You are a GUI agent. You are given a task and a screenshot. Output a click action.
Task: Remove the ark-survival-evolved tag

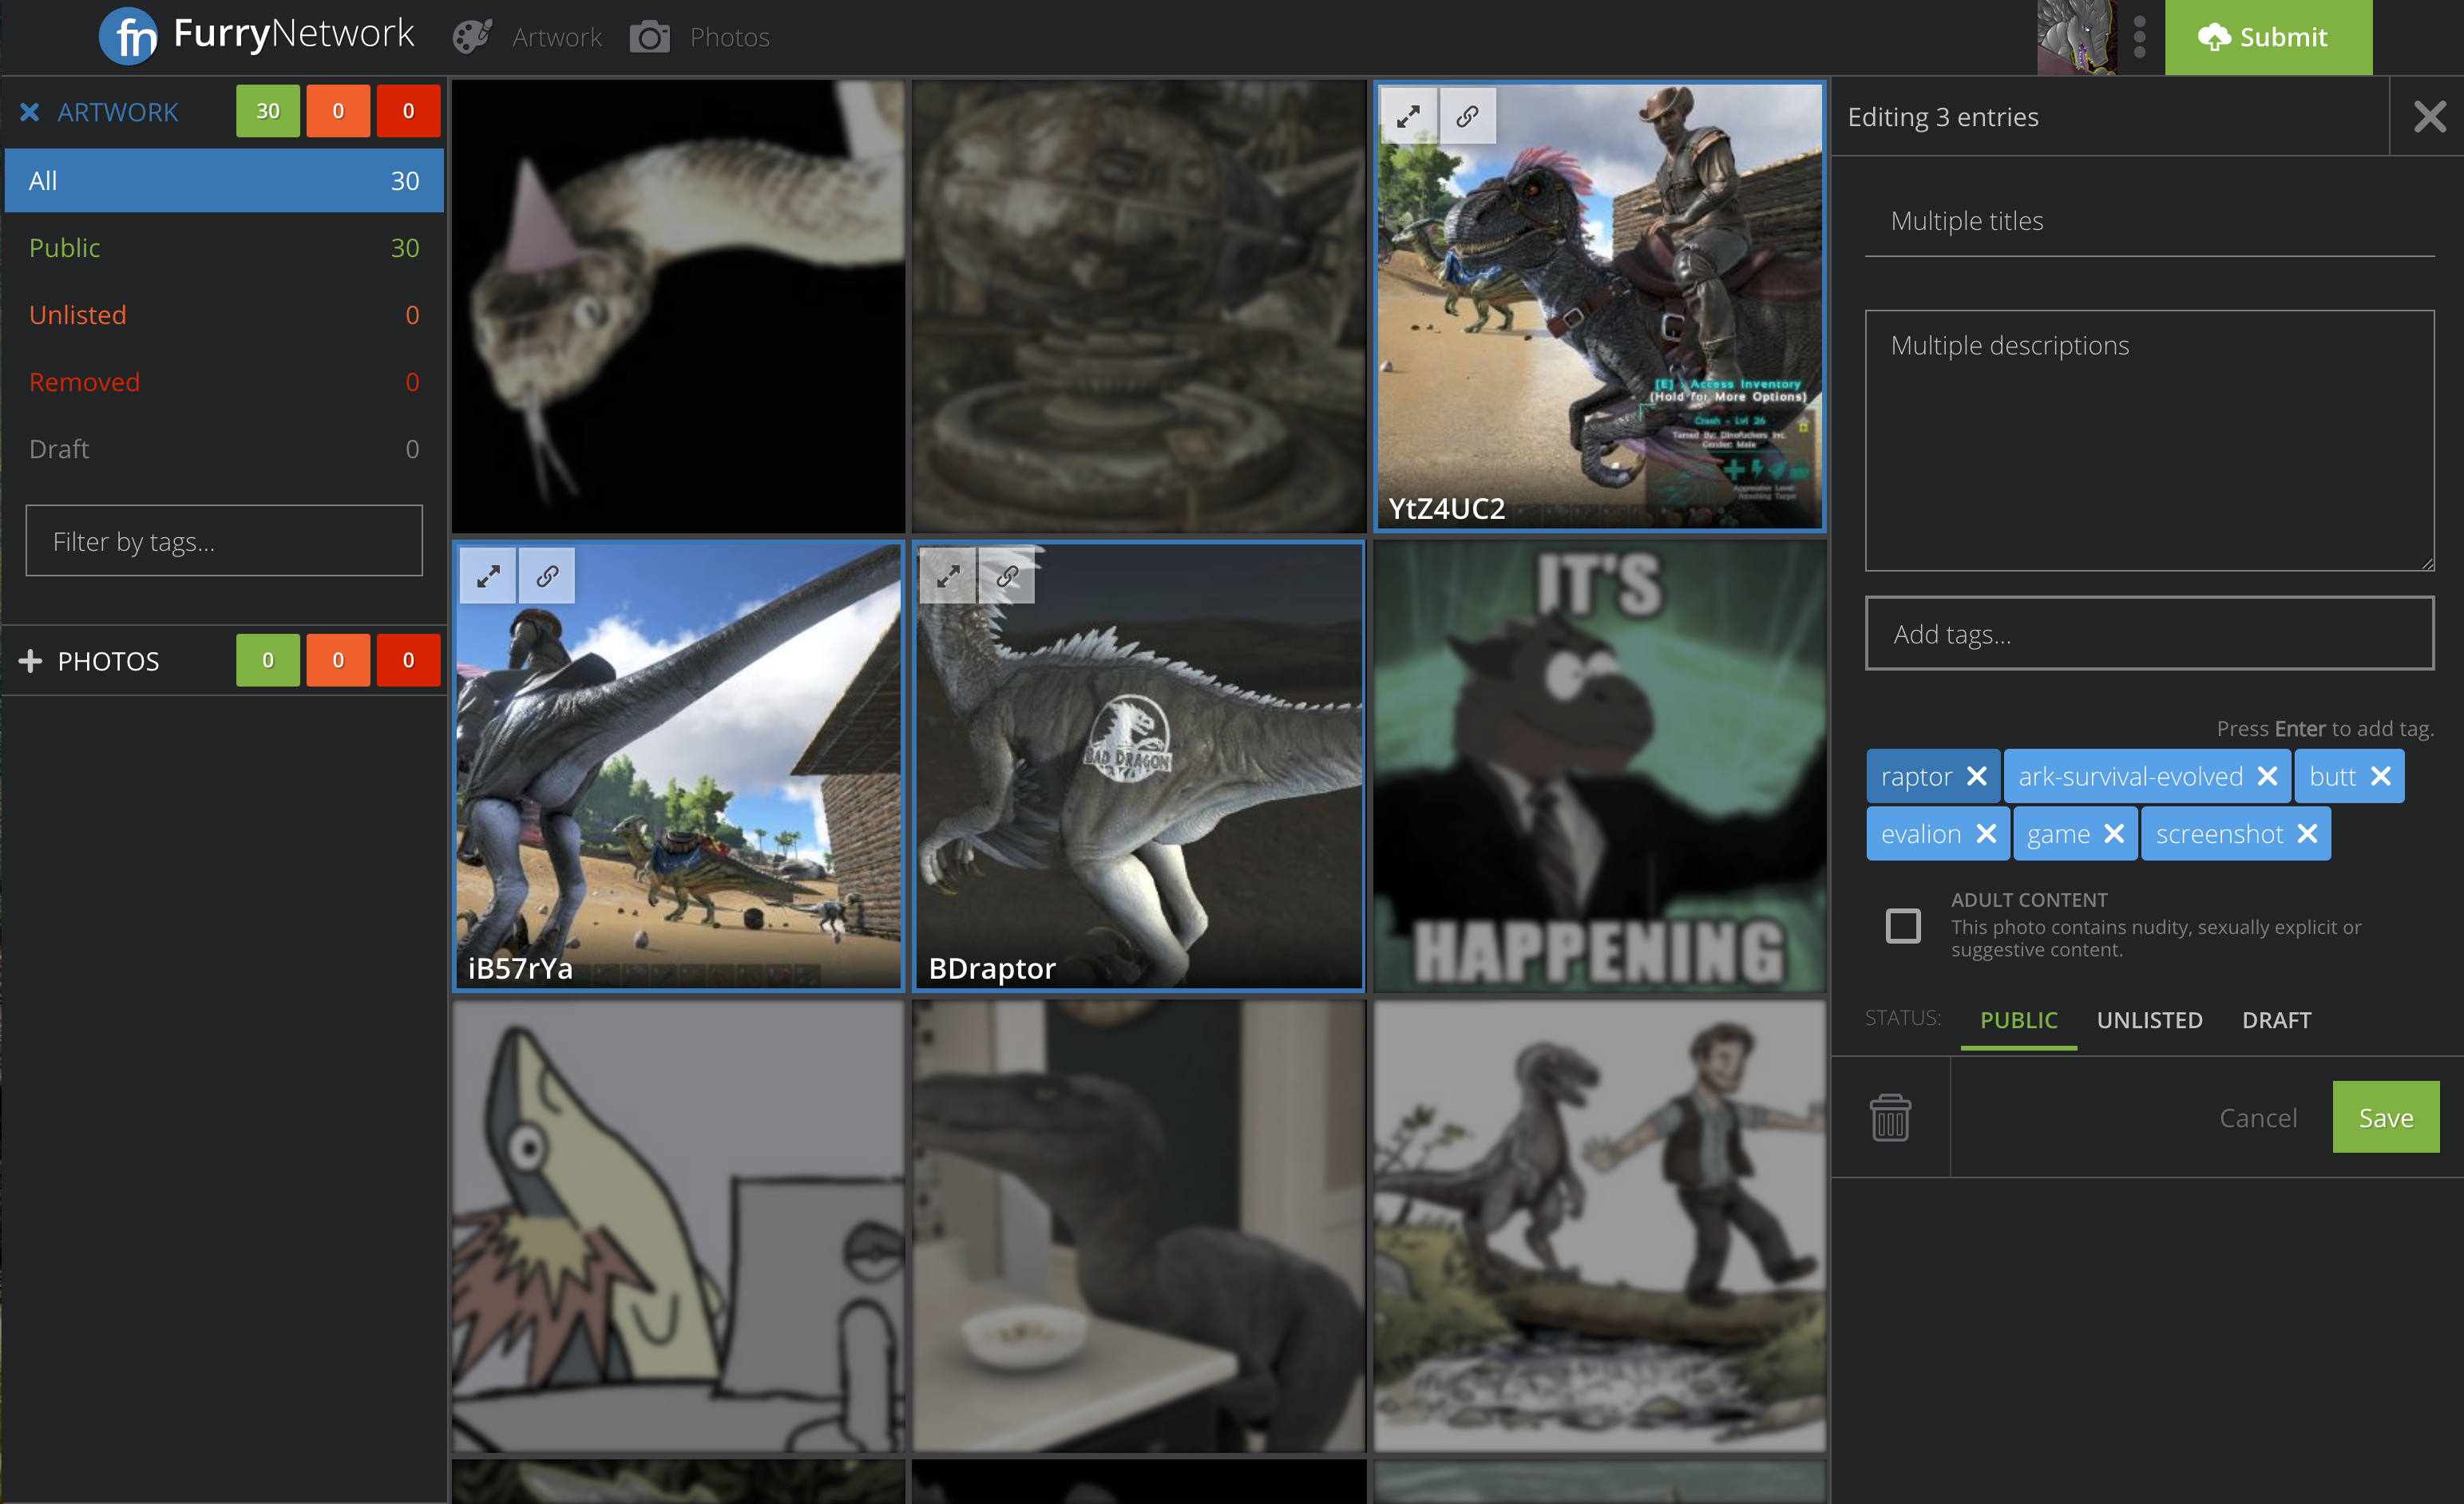tap(2267, 776)
